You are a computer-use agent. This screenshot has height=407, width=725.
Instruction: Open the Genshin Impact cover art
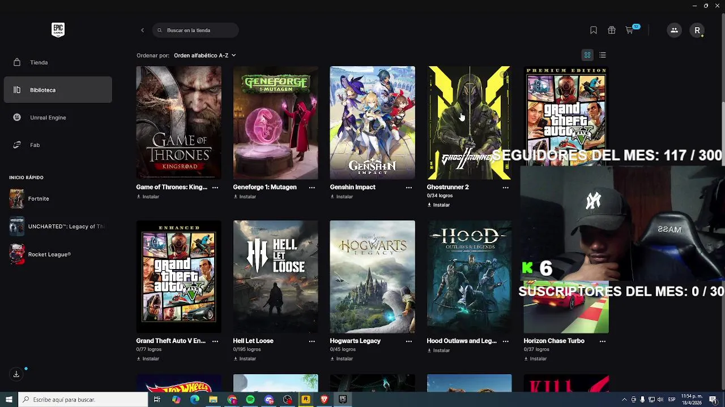point(372,123)
